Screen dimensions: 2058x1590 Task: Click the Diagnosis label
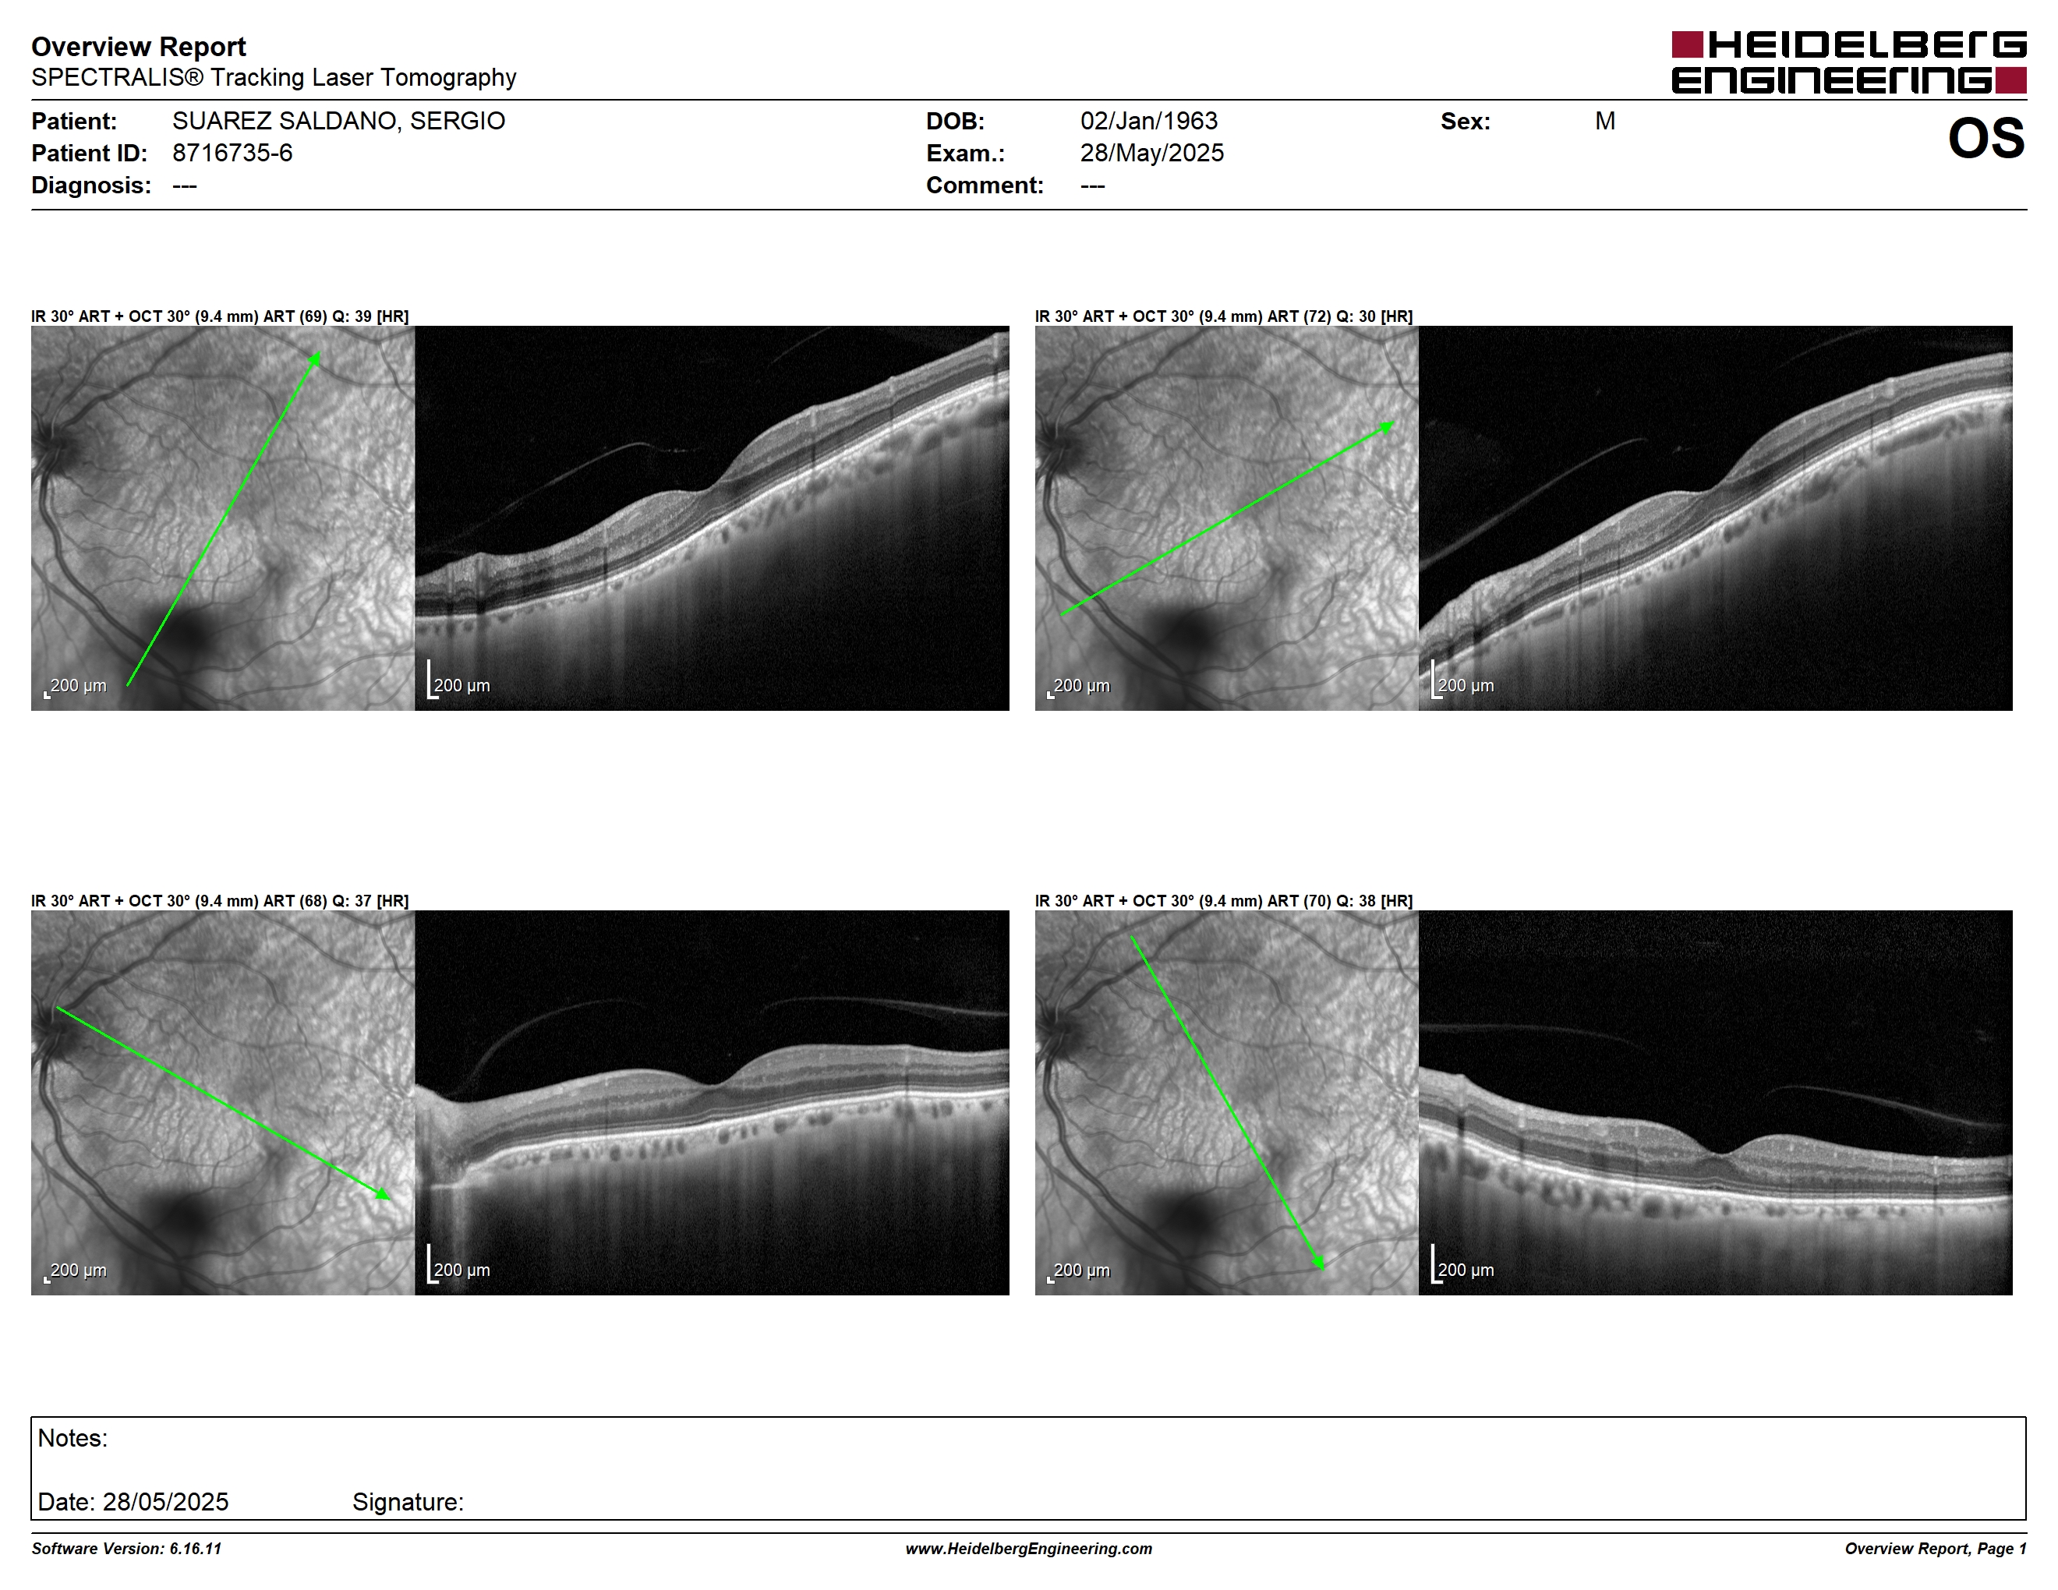90,185
